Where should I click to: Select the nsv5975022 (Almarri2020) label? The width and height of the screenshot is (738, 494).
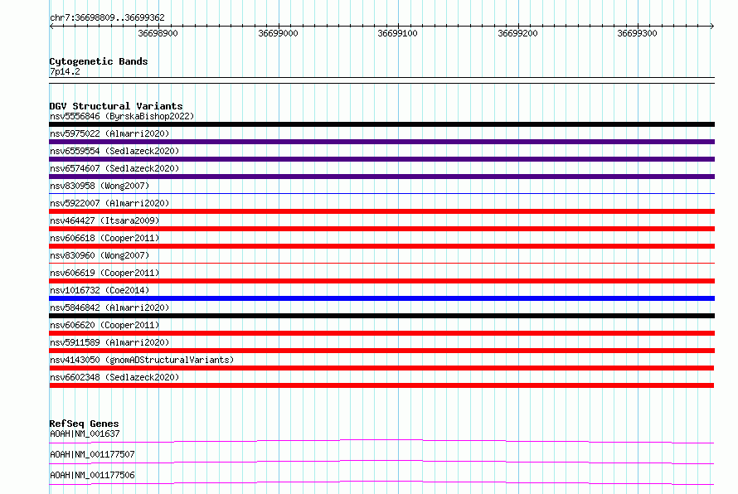pos(109,133)
